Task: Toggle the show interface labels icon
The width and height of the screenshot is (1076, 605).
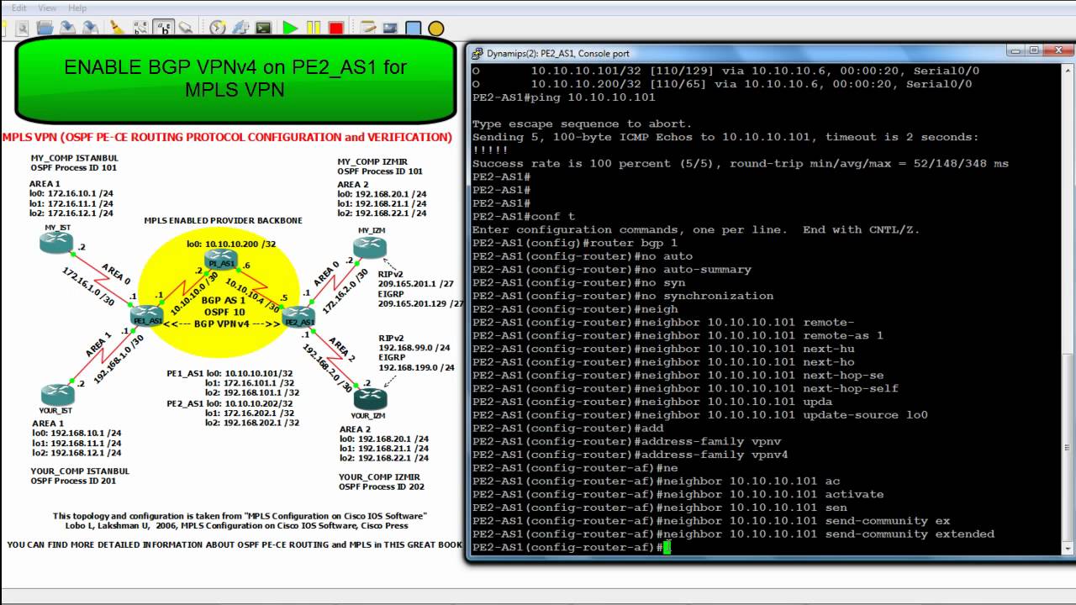Action: coord(140,28)
